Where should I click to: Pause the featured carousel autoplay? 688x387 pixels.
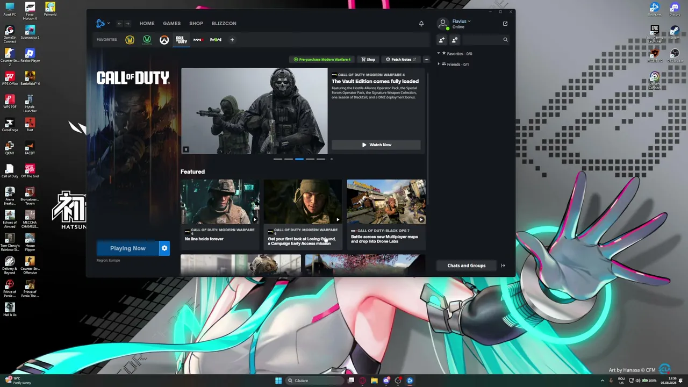click(x=186, y=149)
